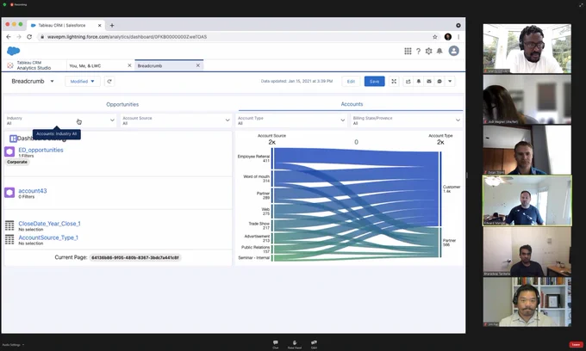Set a notification on the dashboard toolbar
The width and height of the screenshot is (586, 351).
click(419, 82)
